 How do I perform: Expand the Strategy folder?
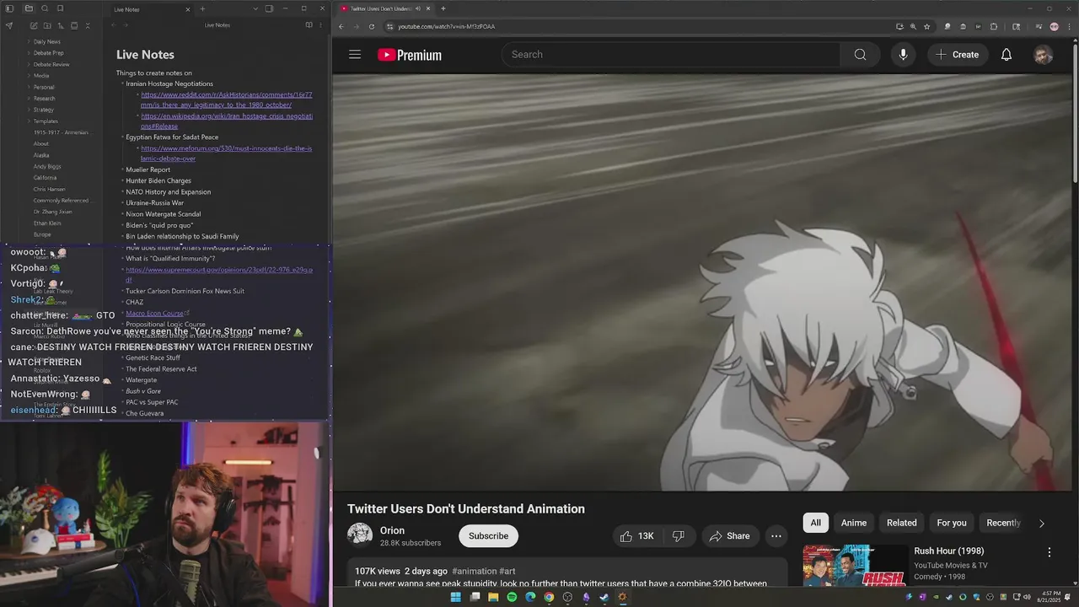click(x=43, y=110)
